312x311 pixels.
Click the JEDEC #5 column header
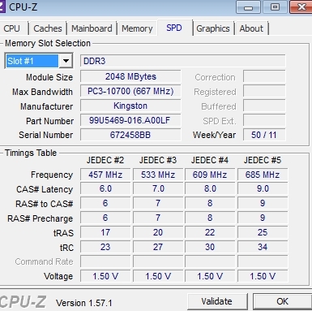point(263,160)
